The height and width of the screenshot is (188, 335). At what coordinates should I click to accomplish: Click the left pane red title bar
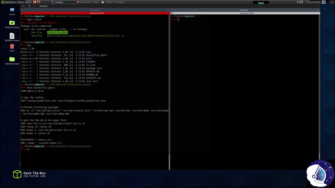(97, 13)
